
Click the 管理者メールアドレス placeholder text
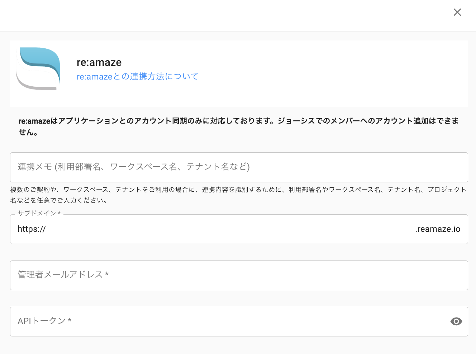point(63,275)
